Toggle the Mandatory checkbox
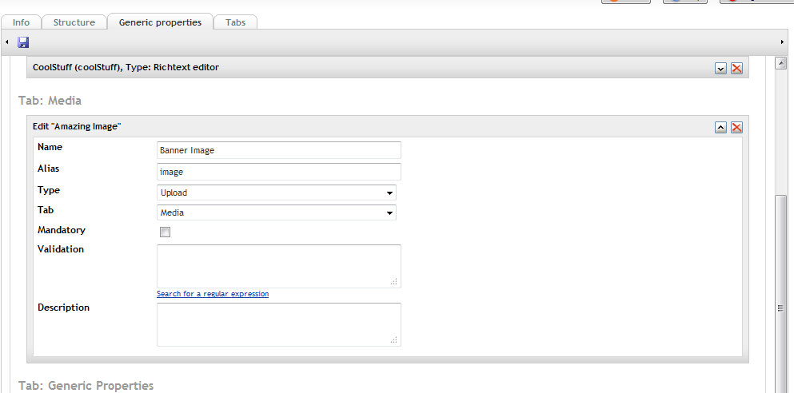Image resolution: width=794 pixels, height=393 pixels. (165, 232)
